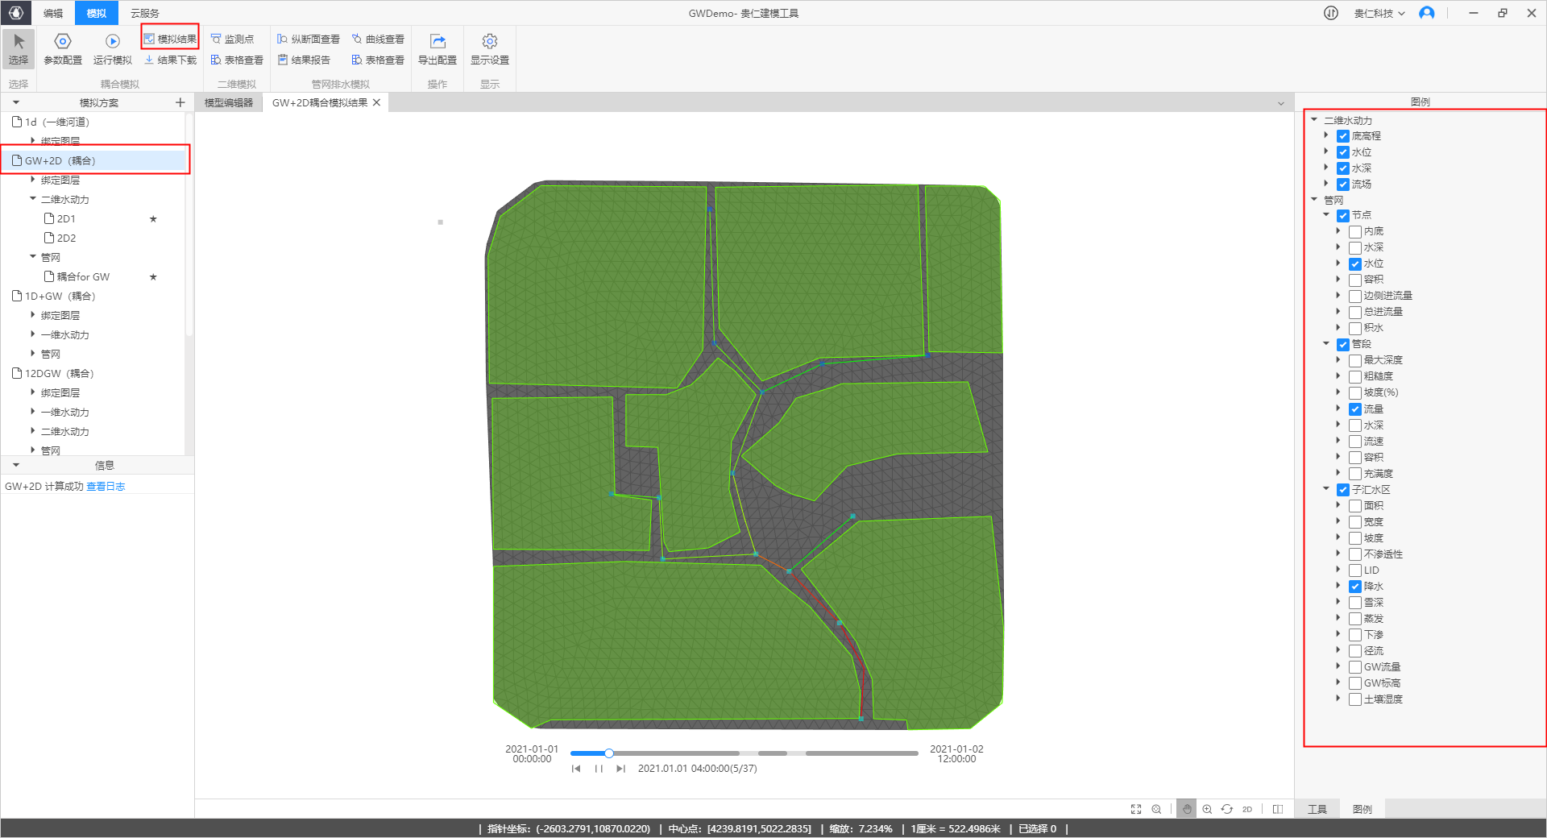The image size is (1547, 838).
Task: Click the timeline slider handle
Action: (x=609, y=753)
